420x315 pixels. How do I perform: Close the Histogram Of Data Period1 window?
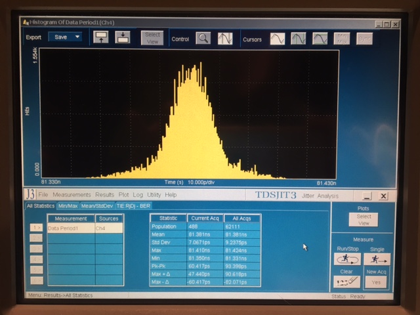point(395,24)
